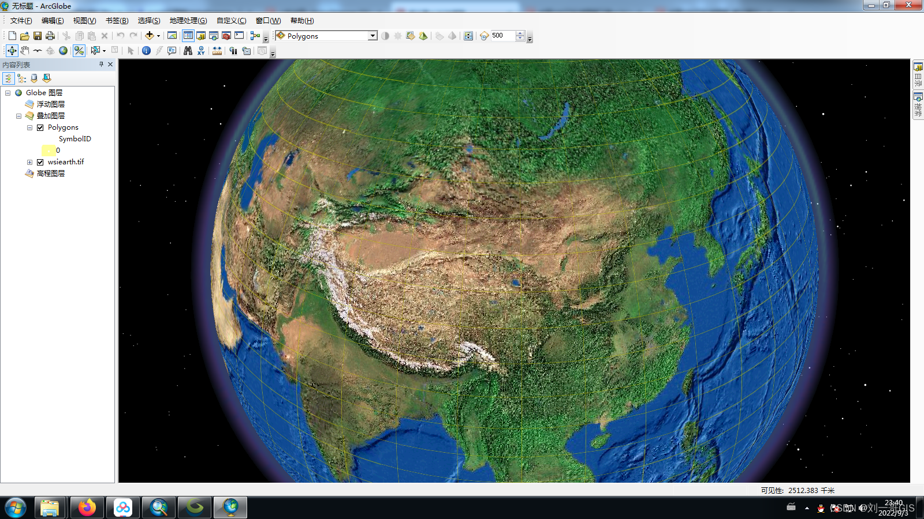Open a document with the folder icon
Viewport: 924px width, 519px height.
coord(25,36)
